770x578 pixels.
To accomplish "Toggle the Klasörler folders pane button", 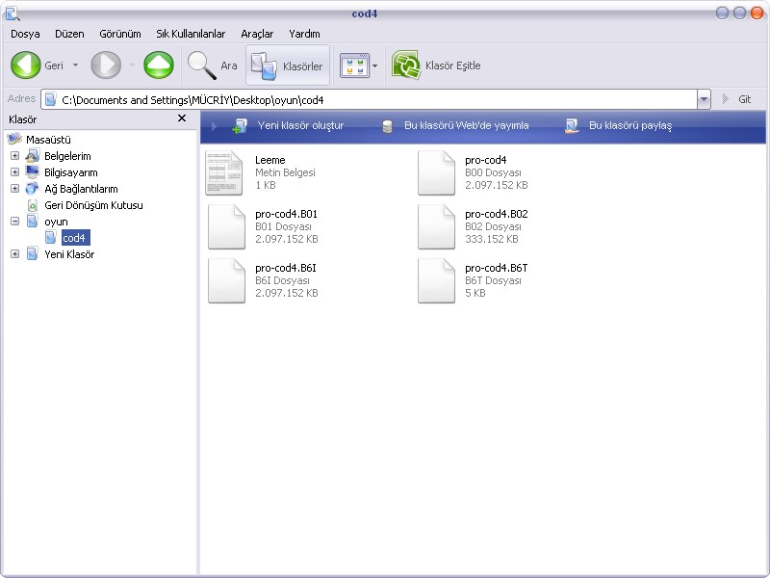I will click(x=287, y=66).
